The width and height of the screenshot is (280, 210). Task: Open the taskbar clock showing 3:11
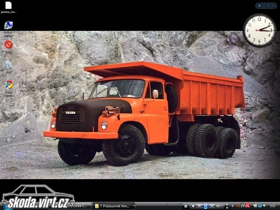(x=272, y=206)
